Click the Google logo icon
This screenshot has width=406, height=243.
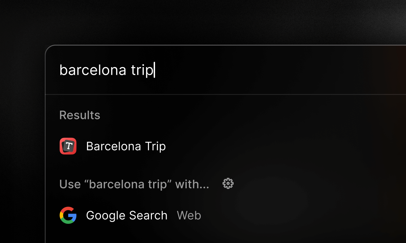pyautogui.click(x=68, y=215)
